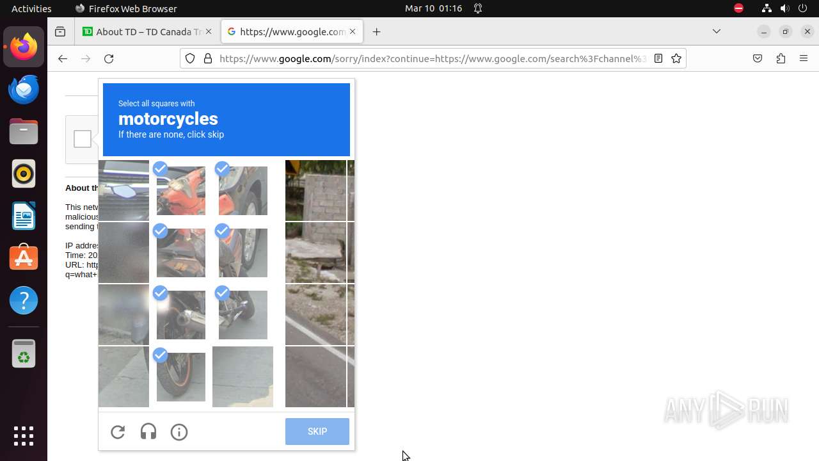This screenshot has width=819, height=461.
Task: Deselect the orange motorcycle body tile
Action: click(181, 191)
